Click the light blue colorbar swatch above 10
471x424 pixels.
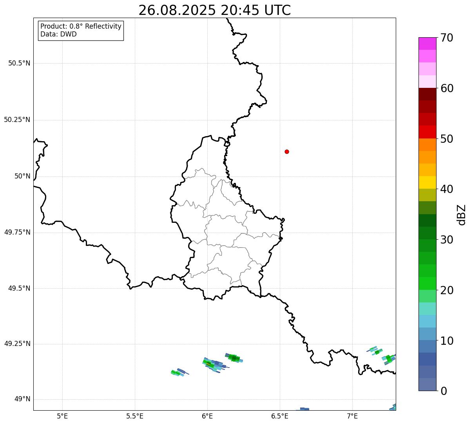click(427, 334)
